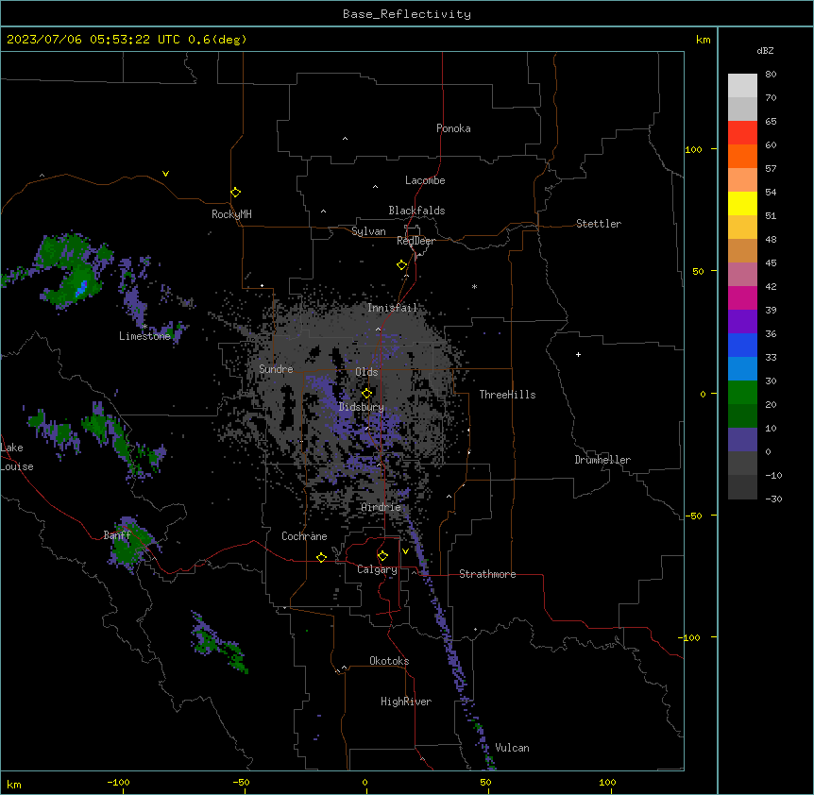Click the Lacombe city label
Screen dimensions: 814x795
pos(425,180)
